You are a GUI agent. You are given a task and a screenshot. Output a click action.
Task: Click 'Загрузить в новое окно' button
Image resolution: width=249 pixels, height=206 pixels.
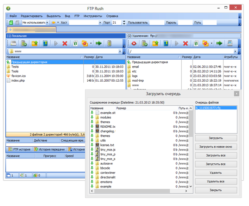[216, 147]
